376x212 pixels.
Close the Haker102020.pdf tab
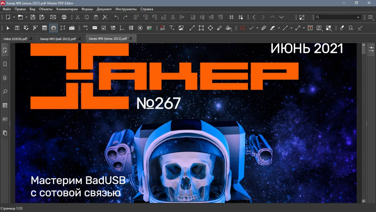31,38
